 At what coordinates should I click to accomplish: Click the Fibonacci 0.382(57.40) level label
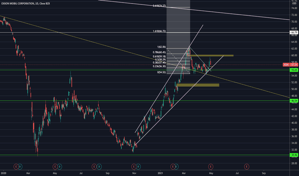[x=159, y=63]
